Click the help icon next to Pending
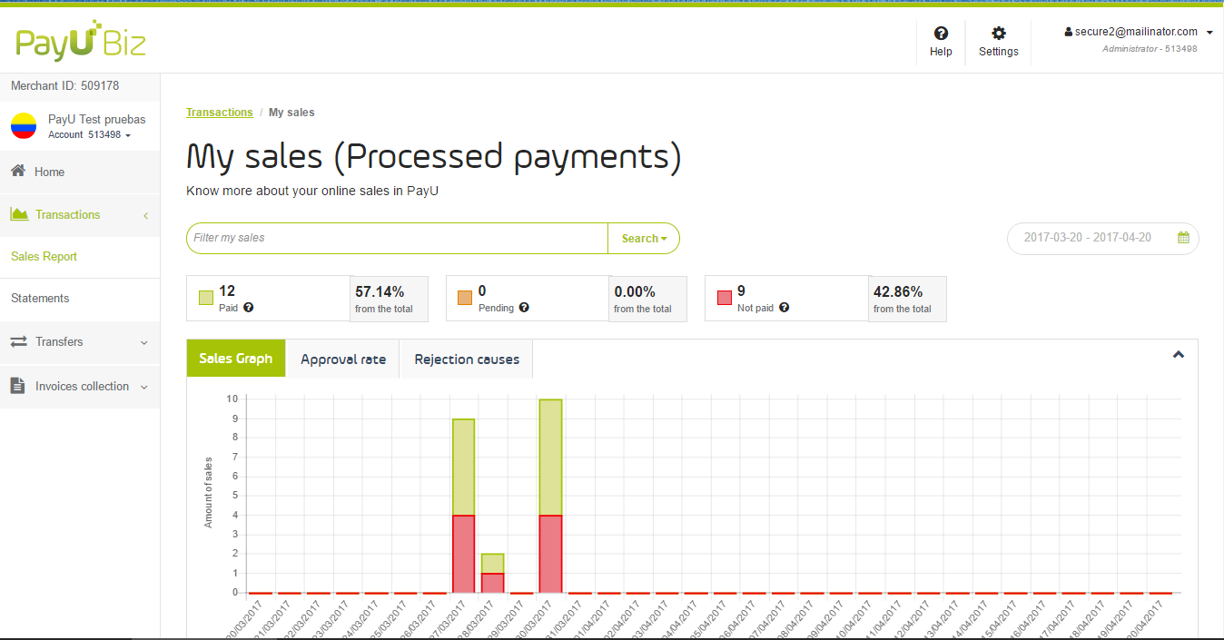1224x640 pixels. (x=524, y=308)
